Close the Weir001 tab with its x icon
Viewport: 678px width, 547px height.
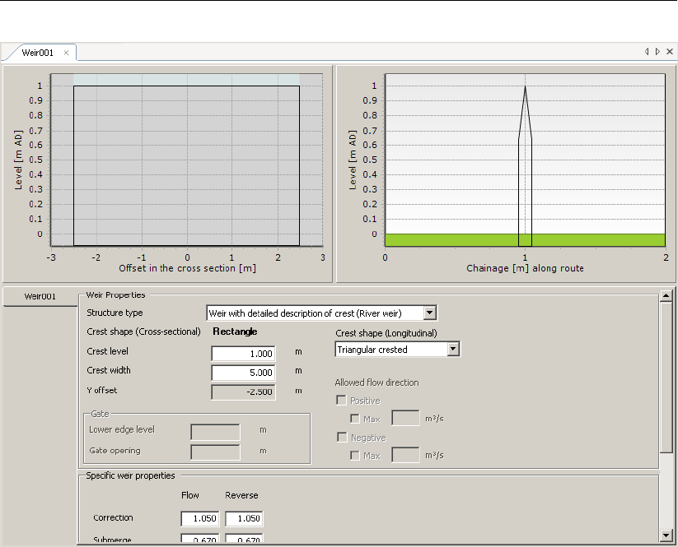pos(67,53)
